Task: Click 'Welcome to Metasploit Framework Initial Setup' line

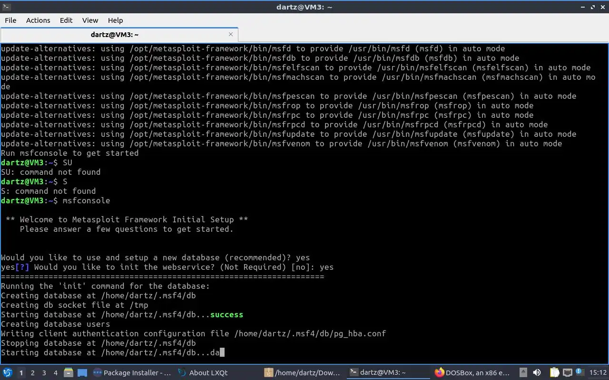Action: click(x=127, y=219)
